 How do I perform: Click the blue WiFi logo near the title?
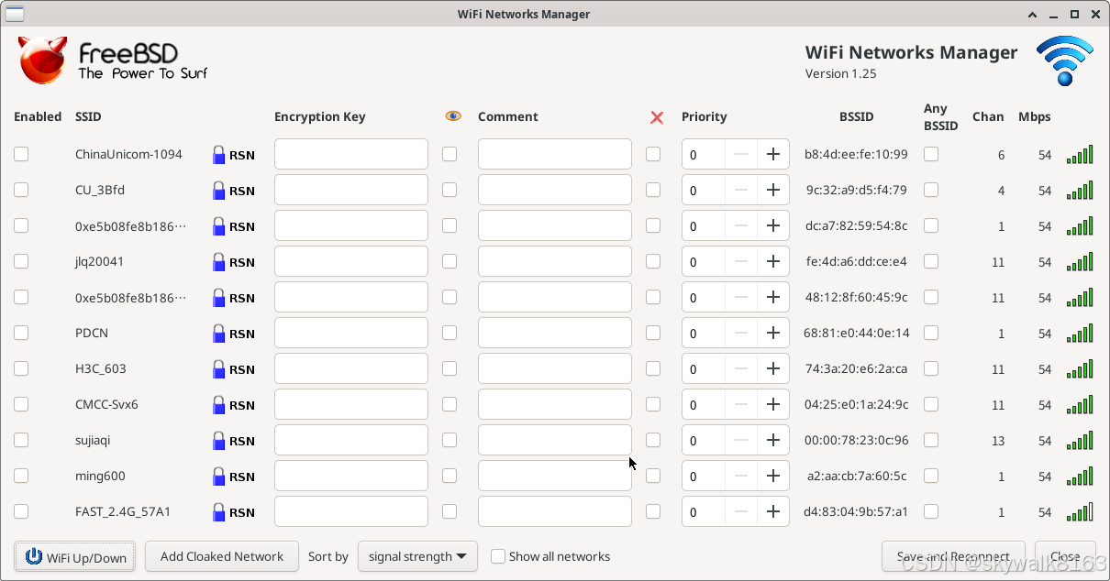[1064, 60]
